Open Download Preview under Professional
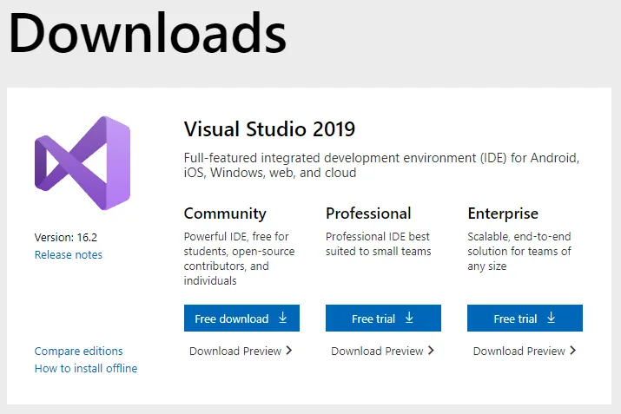The width and height of the screenshot is (621, 414). point(382,351)
